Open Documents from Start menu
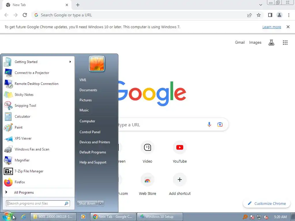The width and height of the screenshot is (295, 221). [x=88, y=90]
